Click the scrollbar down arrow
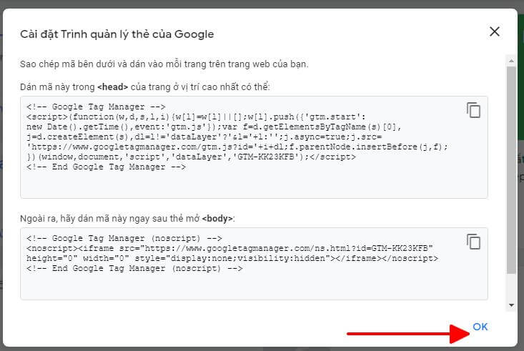 point(511,305)
